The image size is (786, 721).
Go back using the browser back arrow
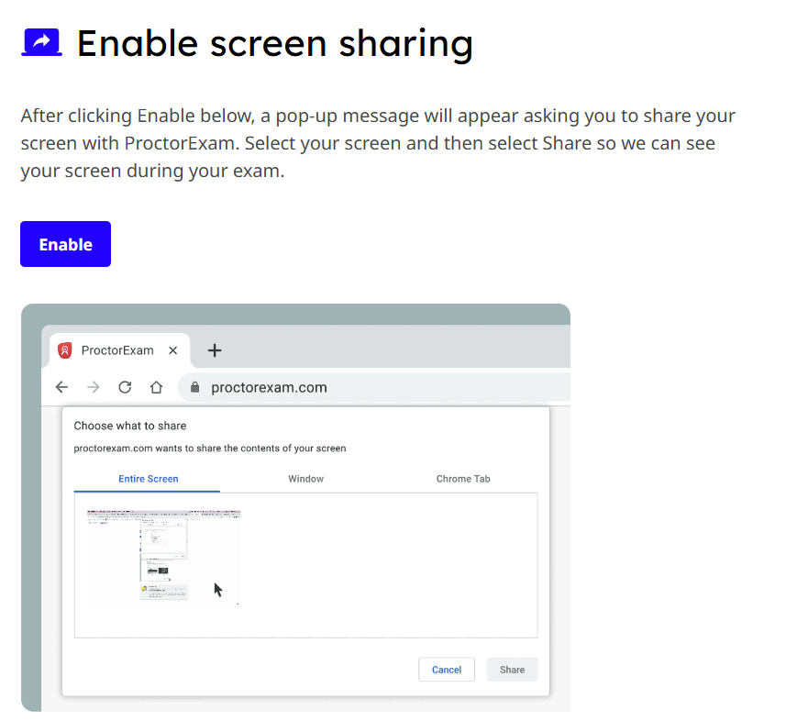pos(61,387)
